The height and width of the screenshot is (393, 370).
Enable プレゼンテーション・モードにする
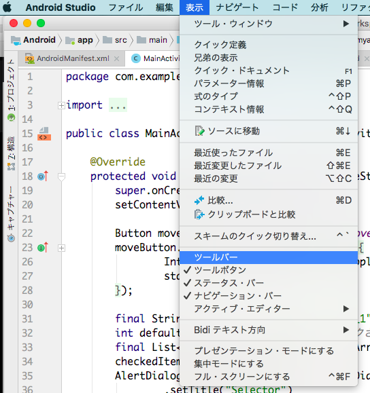click(x=269, y=351)
